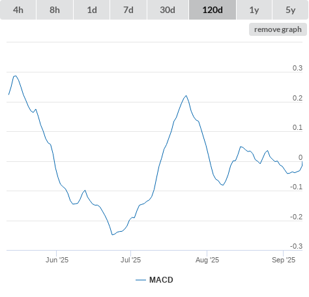The width and height of the screenshot is (309, 297).
Task: Click the Jun '25 axis label
Action: (x=57, y=260)
